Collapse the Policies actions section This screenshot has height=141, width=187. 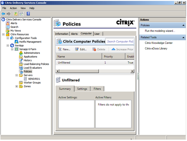[x=183, y=25]
